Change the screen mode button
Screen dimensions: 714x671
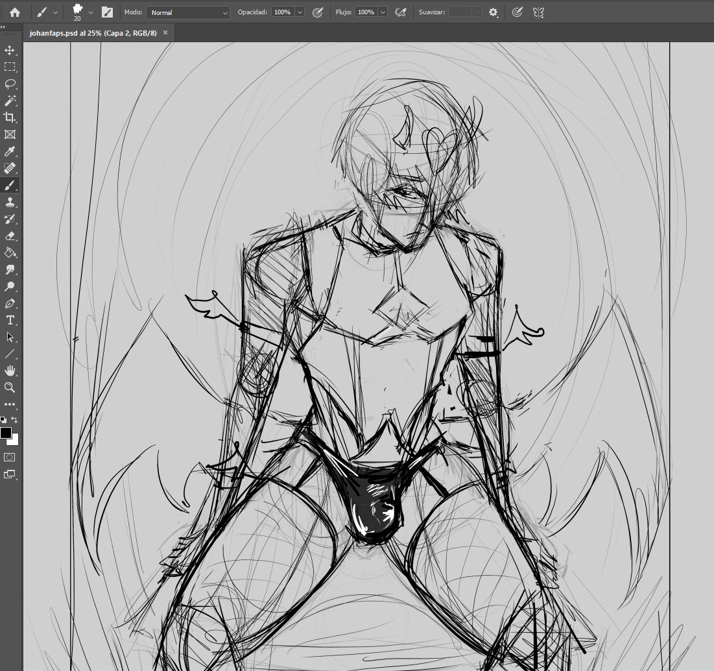click(x=10, y=474)
